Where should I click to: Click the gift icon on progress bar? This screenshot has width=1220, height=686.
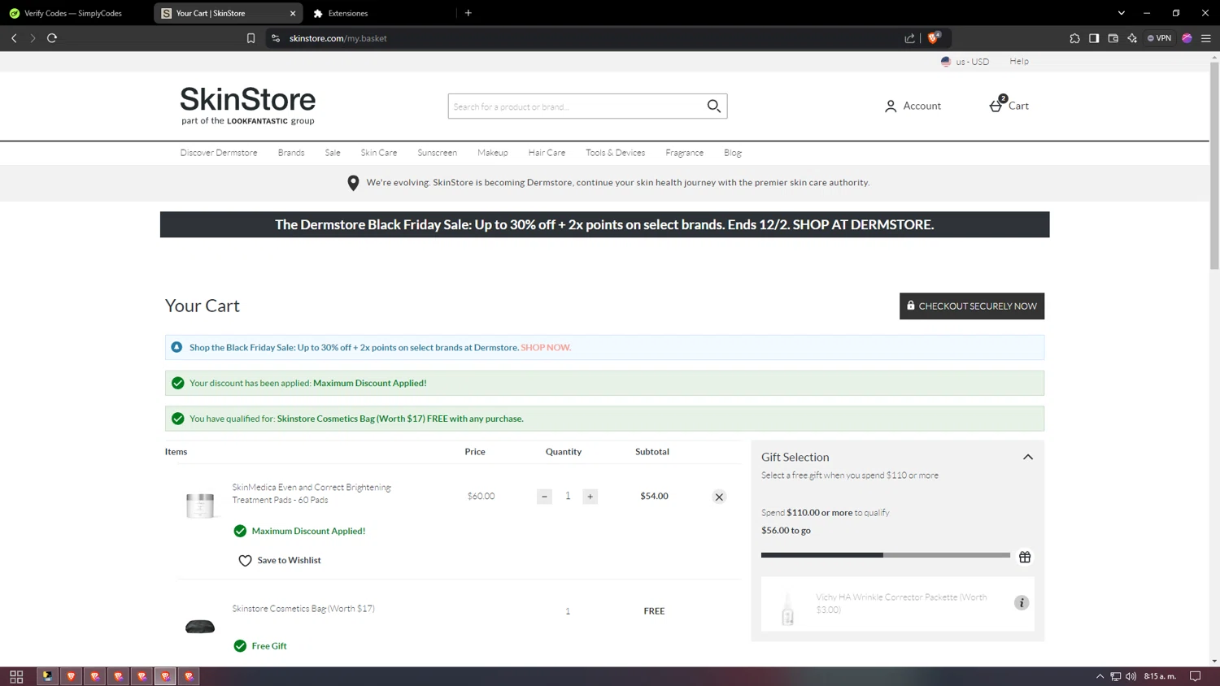[1025, 557]
